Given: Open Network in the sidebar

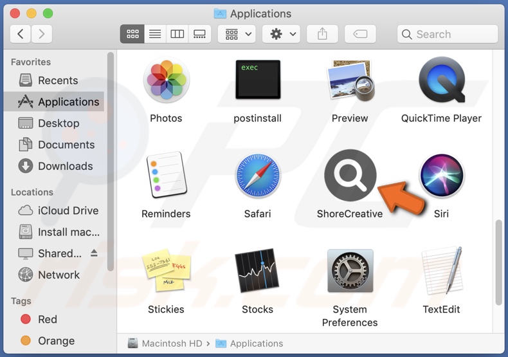Looking at the screenshot, I should (54, 275).
